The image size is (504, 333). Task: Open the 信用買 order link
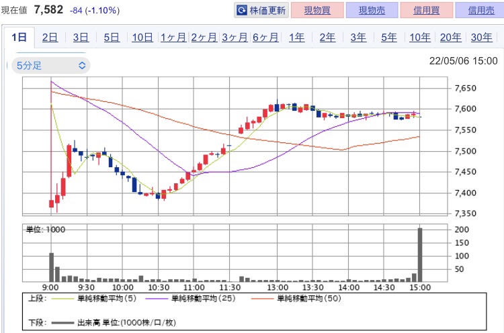[x=427, y=10]
